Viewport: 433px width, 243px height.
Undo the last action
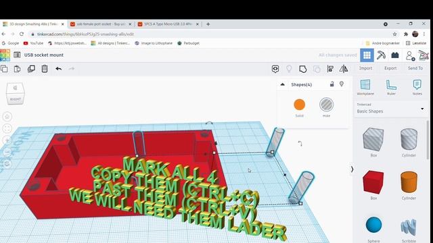pos(58,69)
